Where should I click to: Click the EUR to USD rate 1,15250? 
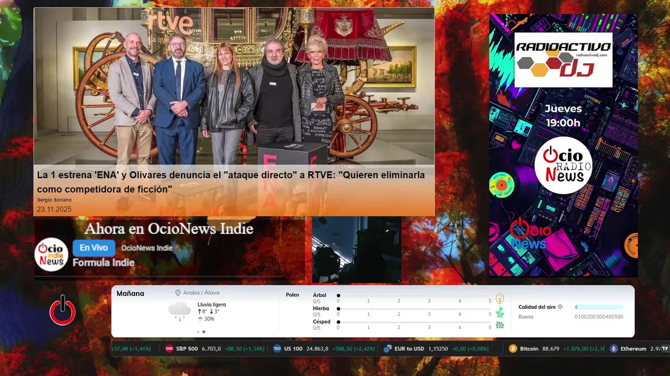point(438,349)
